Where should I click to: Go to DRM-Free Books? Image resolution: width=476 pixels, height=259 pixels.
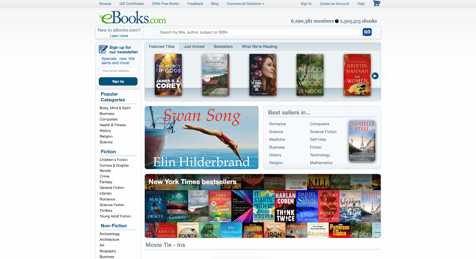click(x=165, y=4)
